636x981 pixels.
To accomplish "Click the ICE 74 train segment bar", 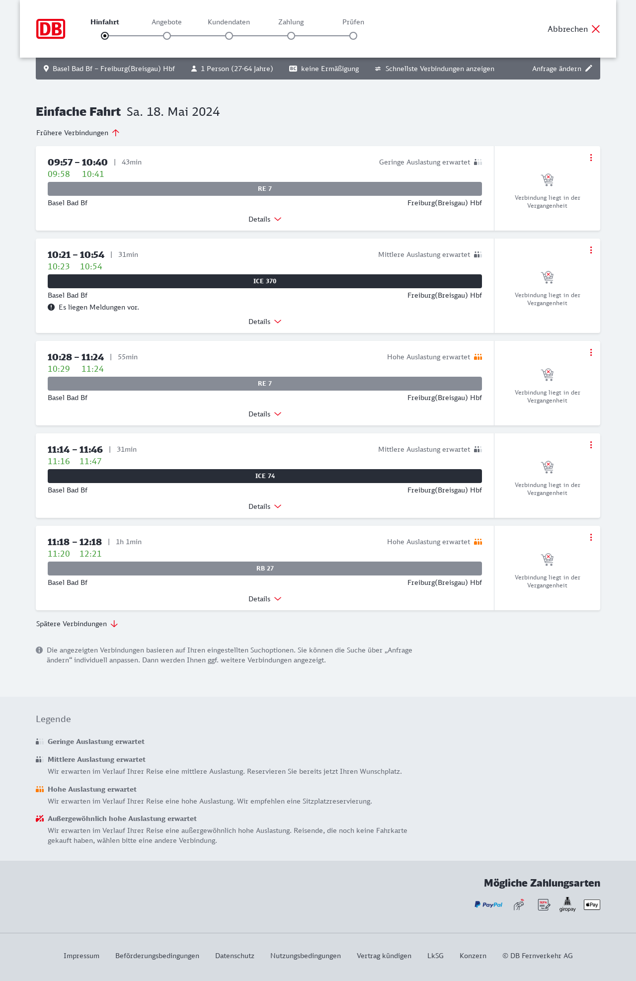I will [x=265, y=476].
